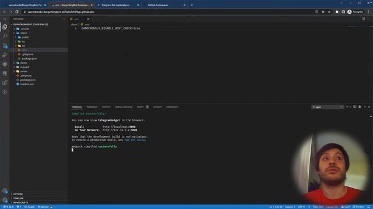Close the .env editor tab
Screen dimensions: 373x209
(x=88, y=19)
